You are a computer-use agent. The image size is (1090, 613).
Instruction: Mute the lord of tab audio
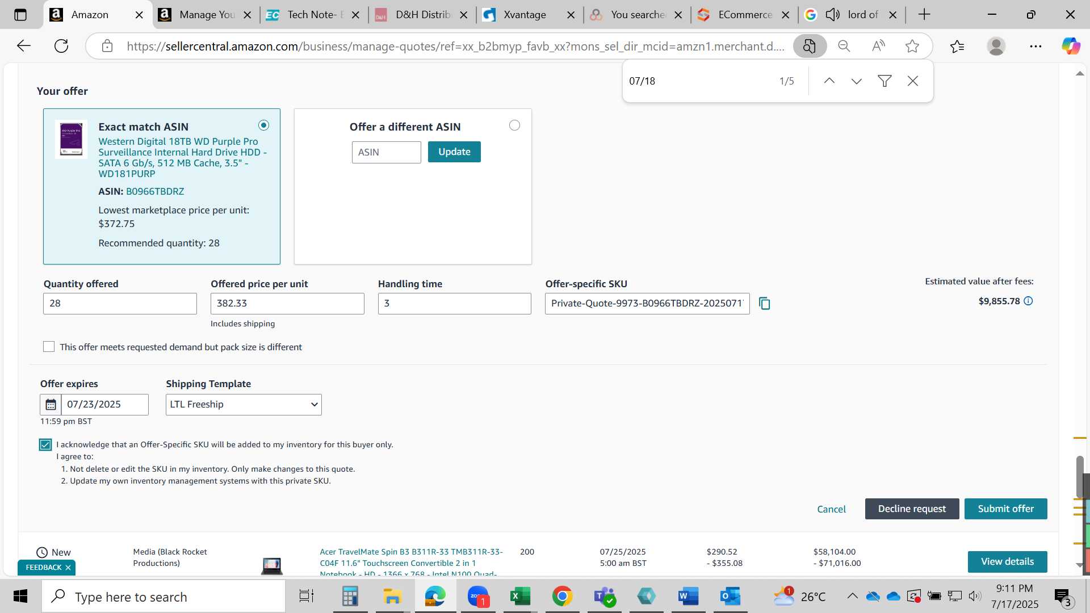[x=832, y=15]
